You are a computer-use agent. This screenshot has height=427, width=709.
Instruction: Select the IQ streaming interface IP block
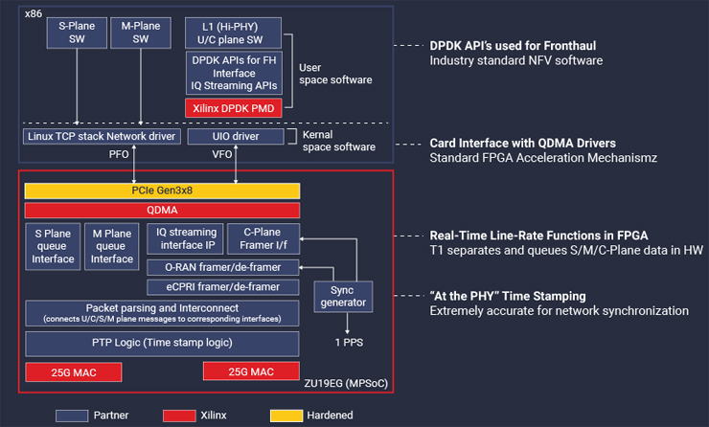pyautogui.click(x=185, y=236)
